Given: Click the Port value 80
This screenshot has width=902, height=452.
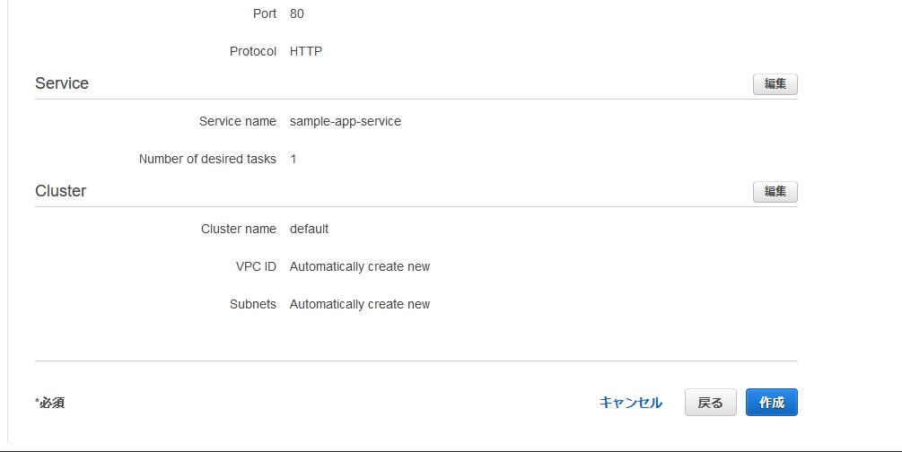Looking at the screenshot, I should pyautogui.click(x=297, y=14).
